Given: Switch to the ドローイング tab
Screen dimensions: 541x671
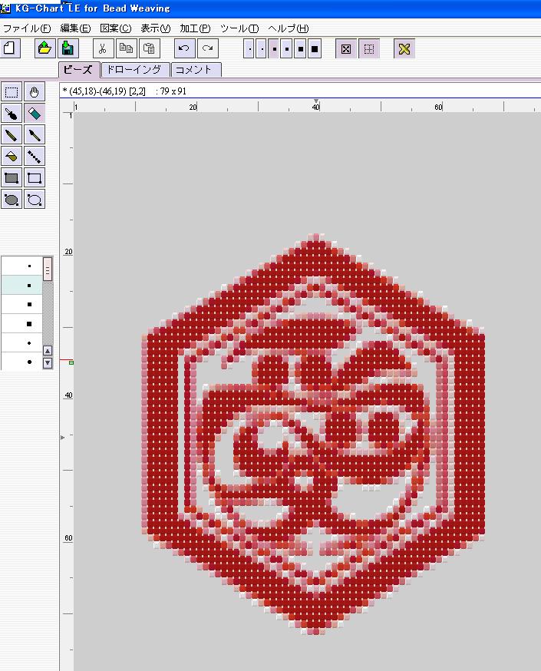Looking at the screenshot, I should (134, 70).
